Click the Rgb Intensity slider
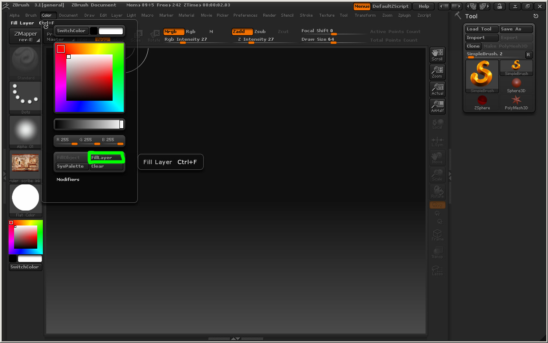Screen dimensions: 548x343 click(197, 39)
